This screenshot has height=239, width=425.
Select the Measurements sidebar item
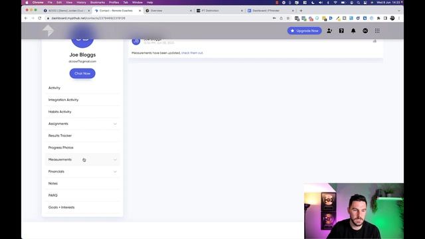(82, 159)
